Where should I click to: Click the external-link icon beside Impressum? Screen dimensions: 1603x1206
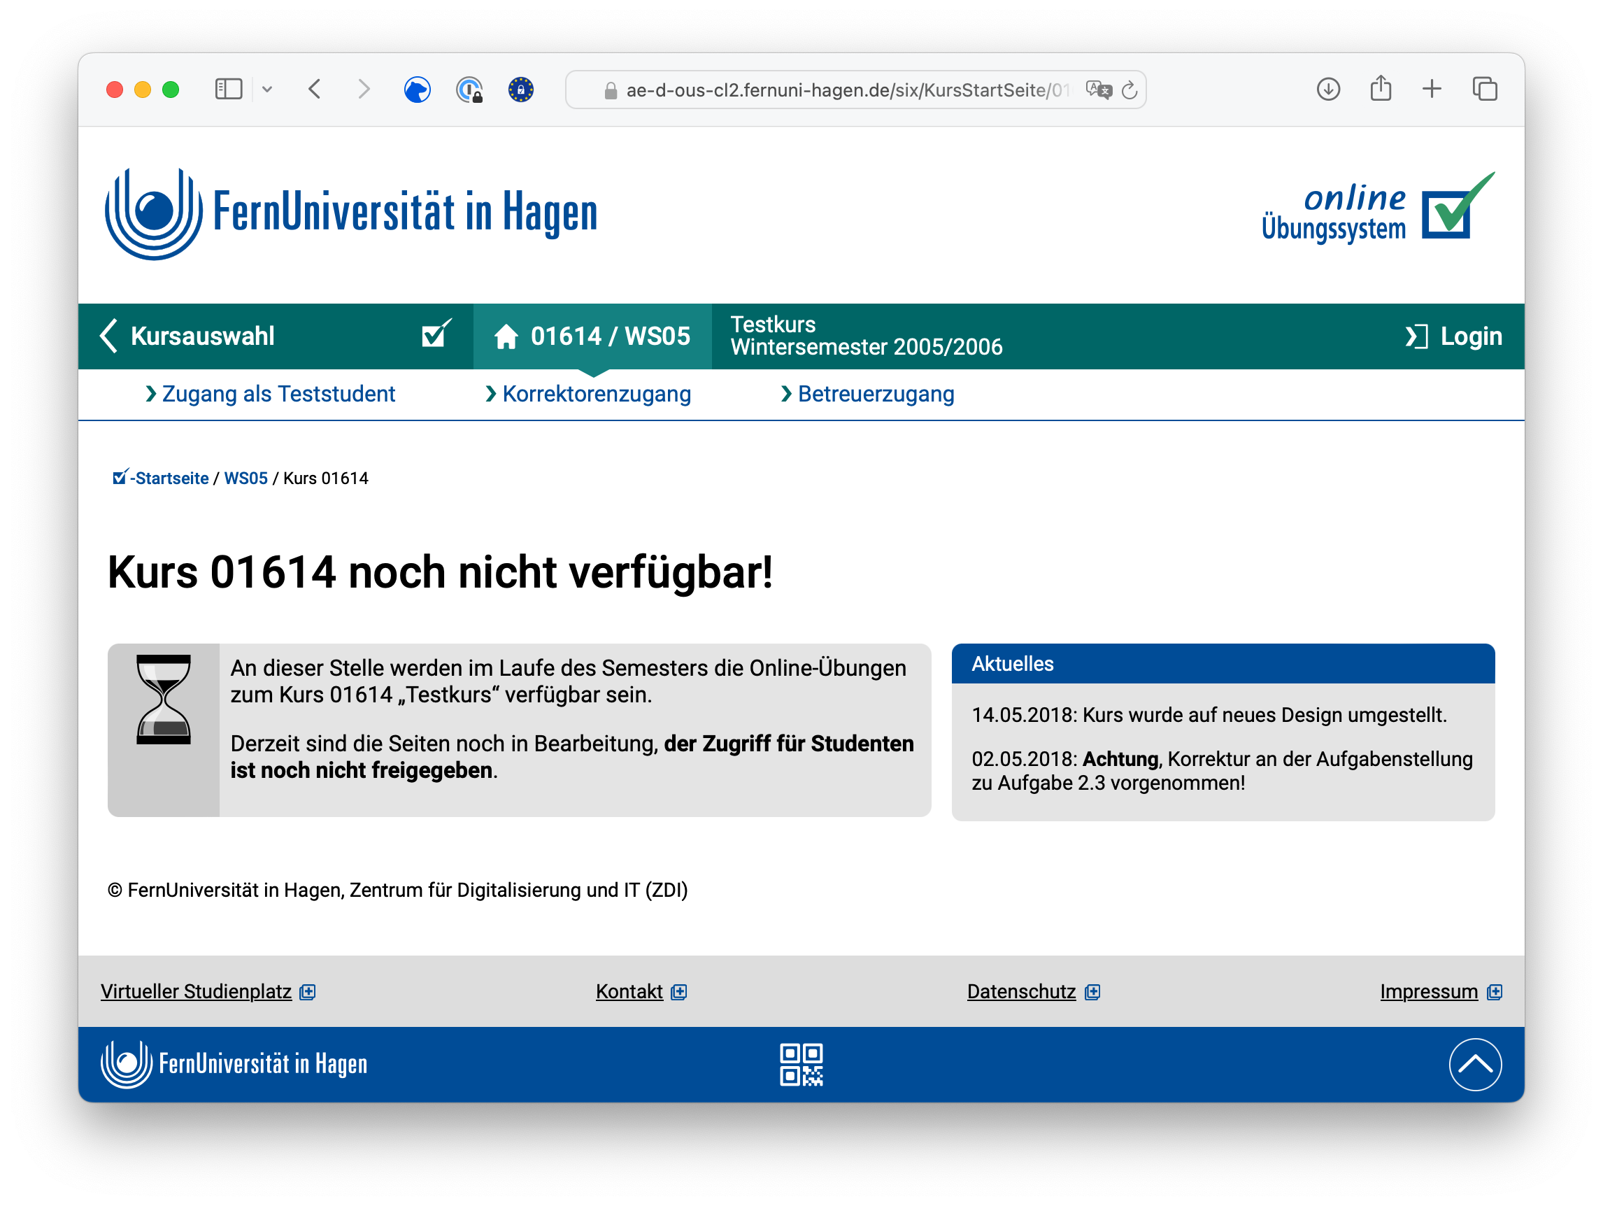1494,991
